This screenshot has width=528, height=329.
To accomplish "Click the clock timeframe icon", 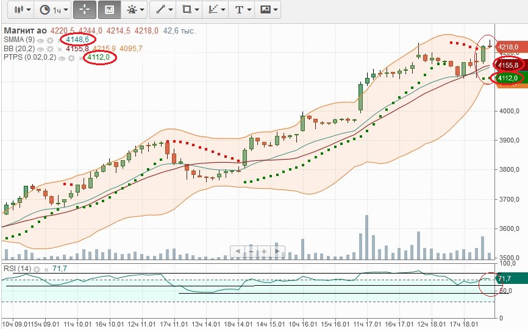I will point(45,10).
